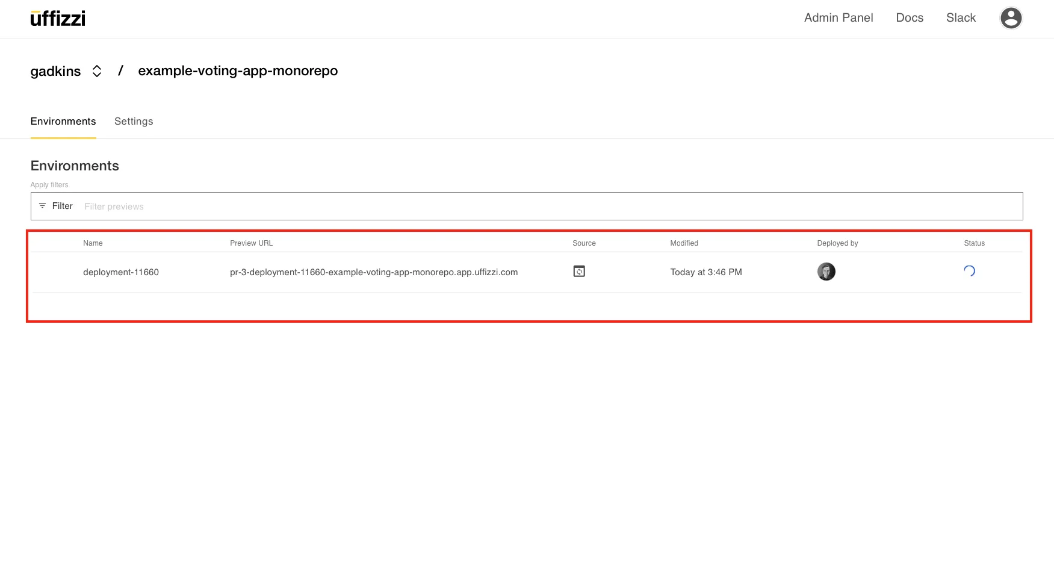Image resolution: width=1054 pixels, height=575 pixels.
Task: Click the Modified column header
Action: [684, 243]
